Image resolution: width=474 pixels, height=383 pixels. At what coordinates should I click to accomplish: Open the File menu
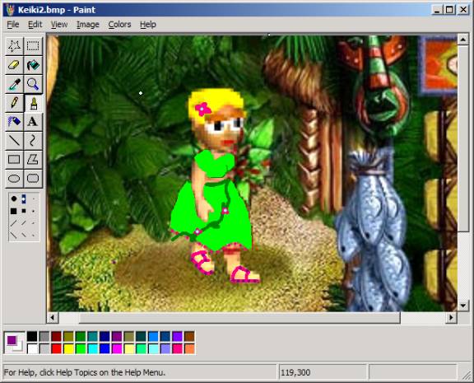click(13, 25)
